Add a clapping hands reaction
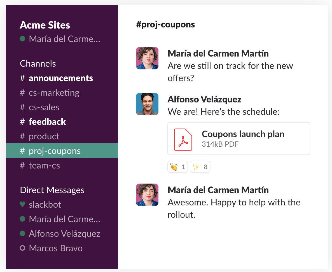The width and height of the screenshot is (332, 272). 178,167
